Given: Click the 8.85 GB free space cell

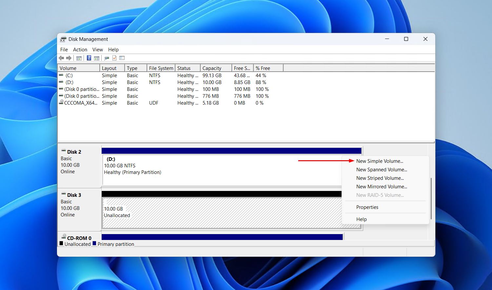Looking at the screenshot, I should tap(242, 82).
